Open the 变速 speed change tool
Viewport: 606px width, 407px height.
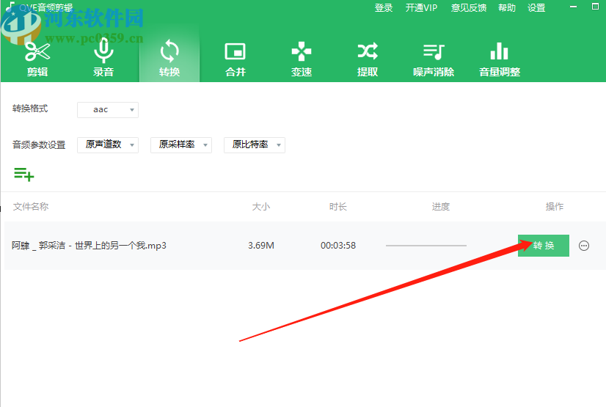(302, 59)
